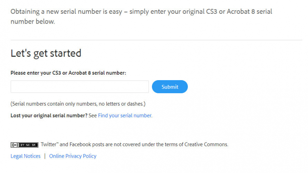
Task: Open the Online Privacy Policy link
Action: (x=73, y=156)
